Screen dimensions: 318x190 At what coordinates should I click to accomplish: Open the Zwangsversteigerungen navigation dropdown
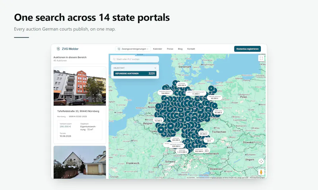133,49
